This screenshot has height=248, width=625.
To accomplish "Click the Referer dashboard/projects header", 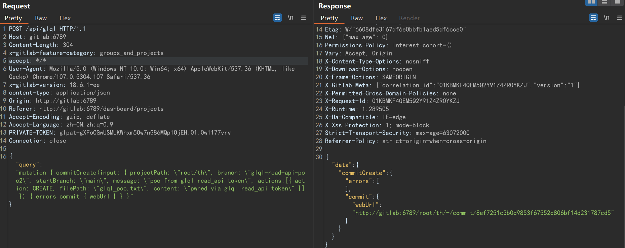I will tap(86, 109).
